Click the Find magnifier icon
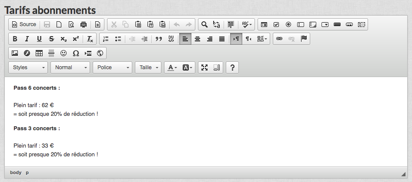Screen dimensions: 412x182 [x=204, y=24]
